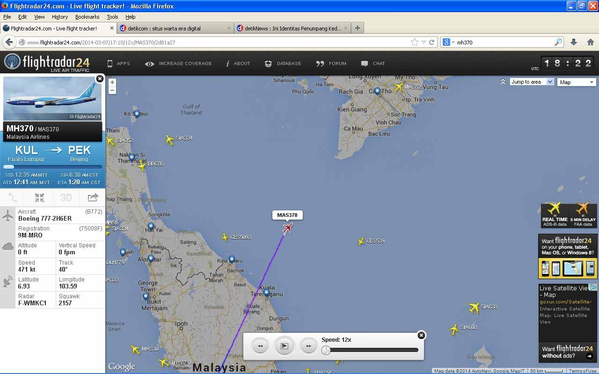Click the flightradar24 logo
Screen dimensions: 599x374
point(47,63)
